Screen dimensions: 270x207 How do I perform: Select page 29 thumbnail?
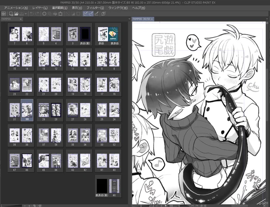[x=44, y=110]
